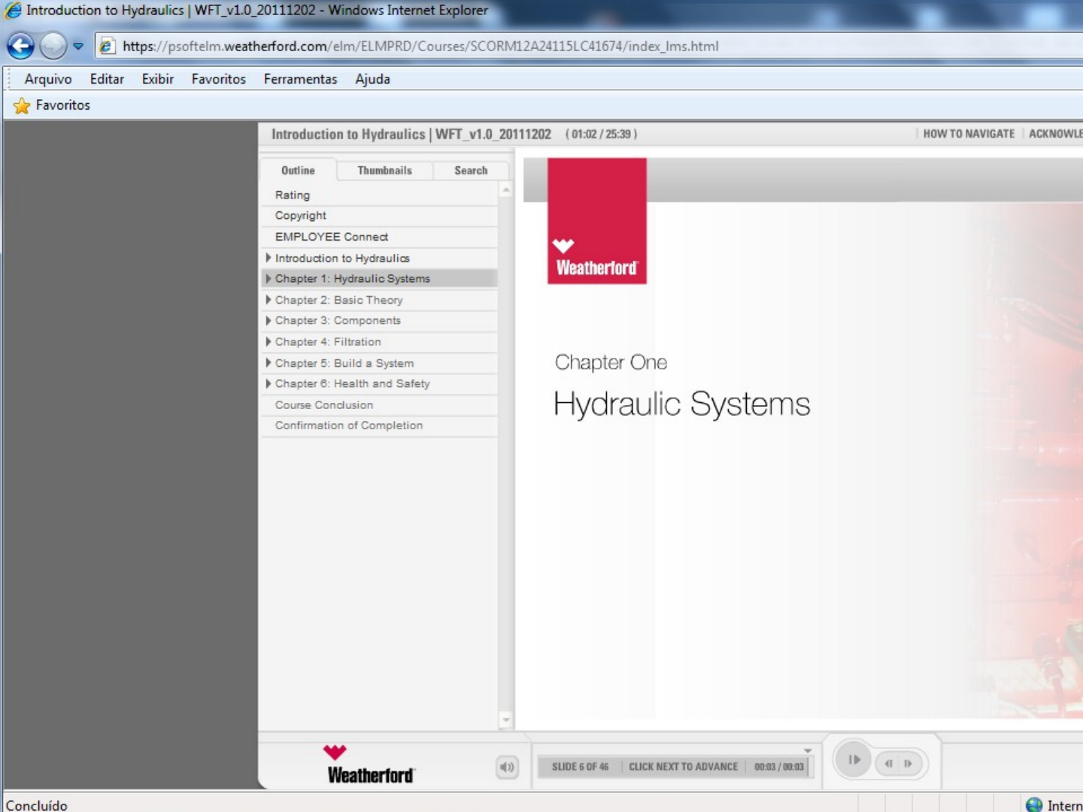The width and height of the screenshot is (1083, 812).
Task: Advance to the next slide
Action: click(x=909, y=763)
